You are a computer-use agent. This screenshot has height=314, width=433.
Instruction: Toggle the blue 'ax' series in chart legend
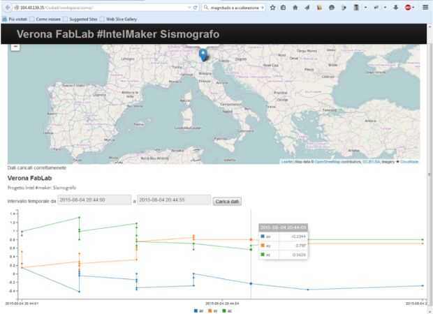[198, 311]
